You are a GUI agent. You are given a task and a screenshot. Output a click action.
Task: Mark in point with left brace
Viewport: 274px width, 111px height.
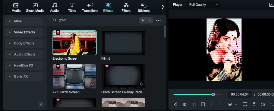tap(212, 104)
